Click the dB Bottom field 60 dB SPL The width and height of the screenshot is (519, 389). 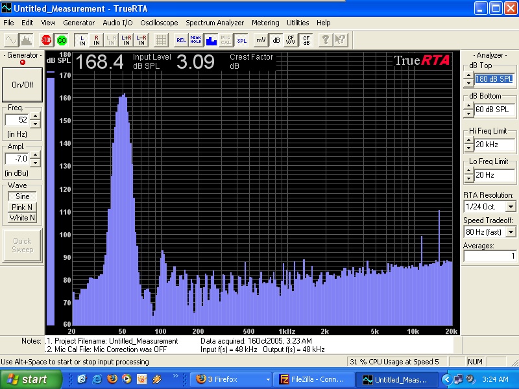[494, 109]
